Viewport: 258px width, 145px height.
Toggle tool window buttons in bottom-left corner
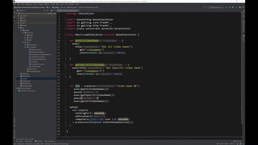[15, 144]
